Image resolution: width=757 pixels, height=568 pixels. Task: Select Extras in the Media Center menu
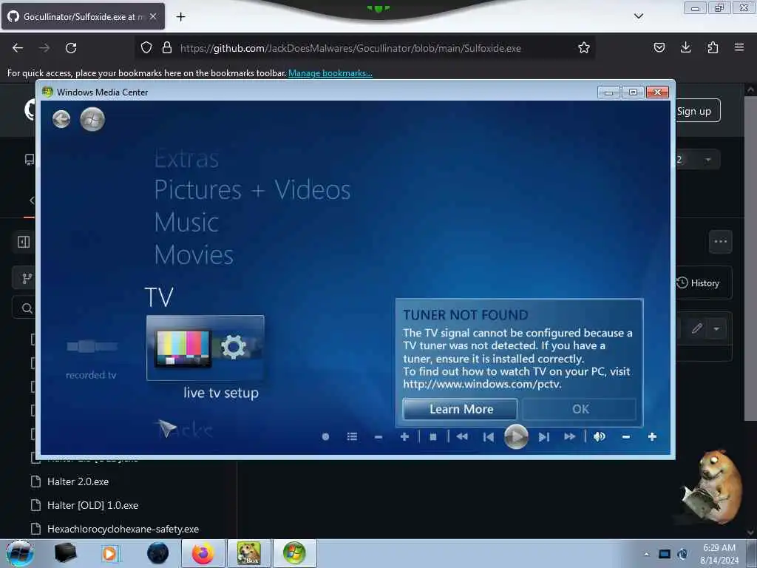click(x=186, y=158)
